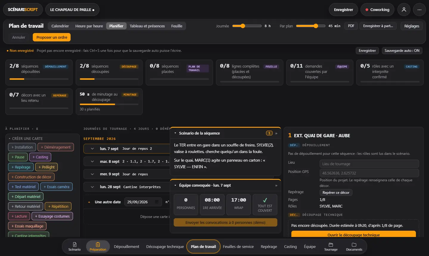Click the Position GPS input field
429x256 pixels.
coord(369,173)
